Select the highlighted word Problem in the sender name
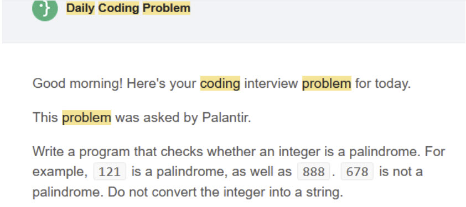 click(167, 8)
